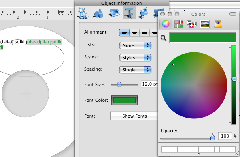
Task: Open the Styles dropdown
Action: tap(135, 58)
